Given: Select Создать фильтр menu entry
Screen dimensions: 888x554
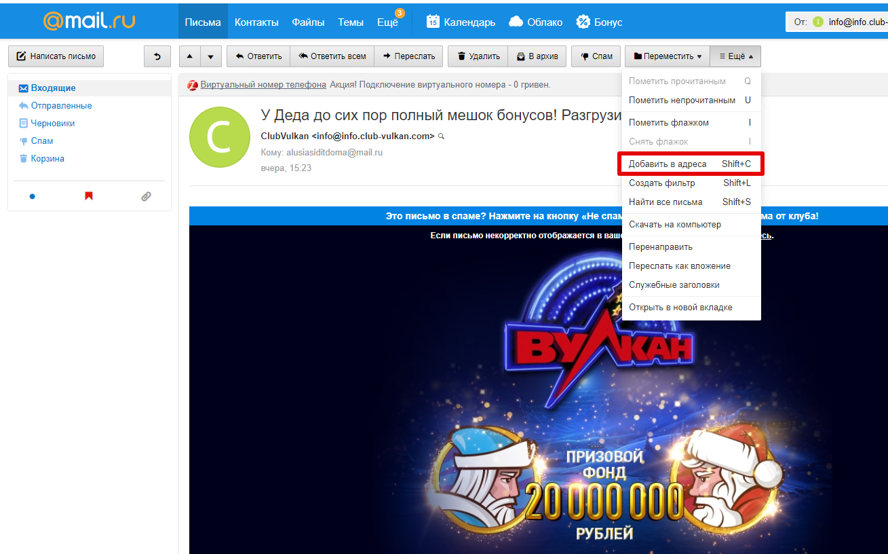Looking at the screenshot, I should point(691,183).
